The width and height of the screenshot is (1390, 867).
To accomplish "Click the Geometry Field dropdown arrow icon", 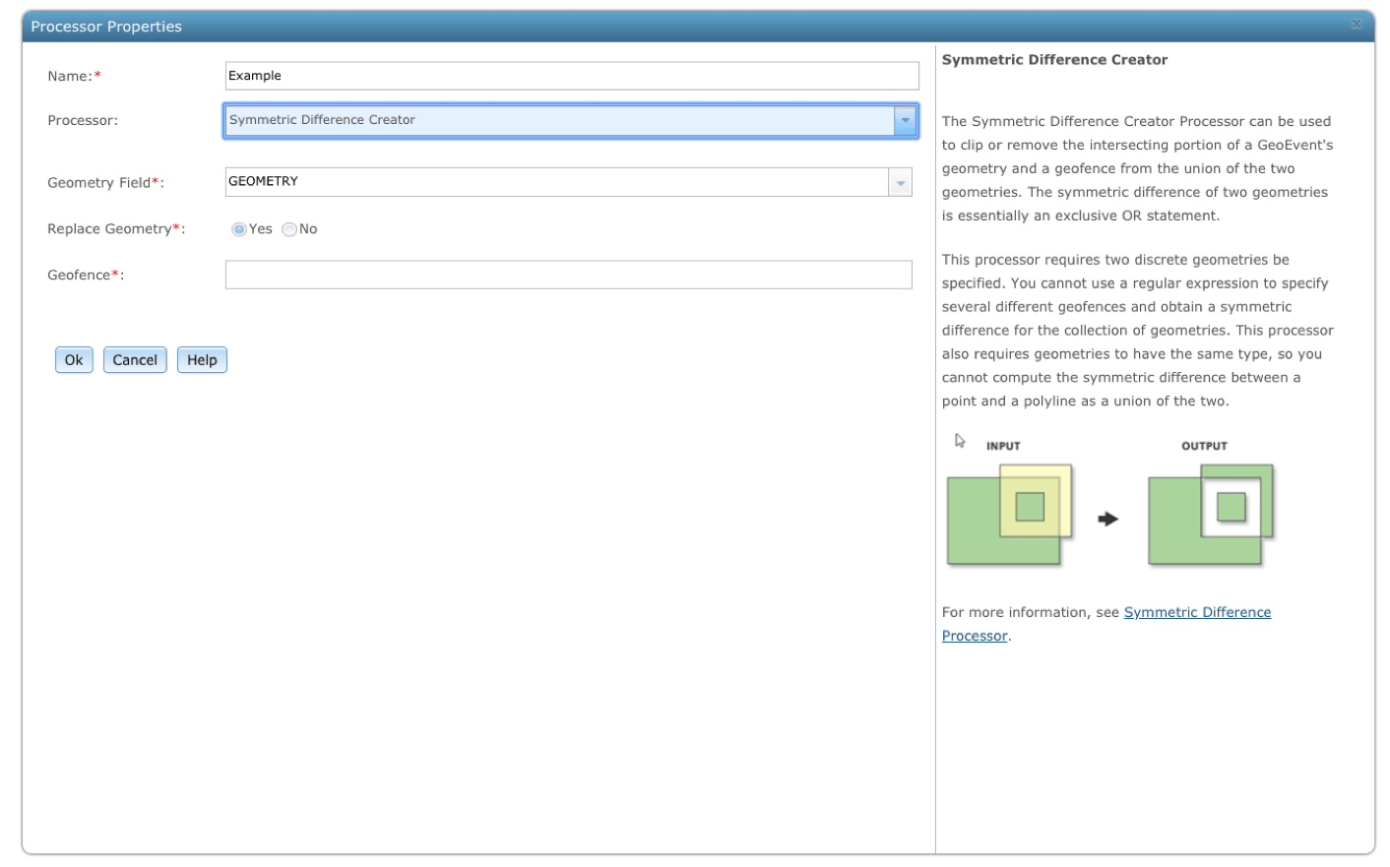I will (899, 182).
